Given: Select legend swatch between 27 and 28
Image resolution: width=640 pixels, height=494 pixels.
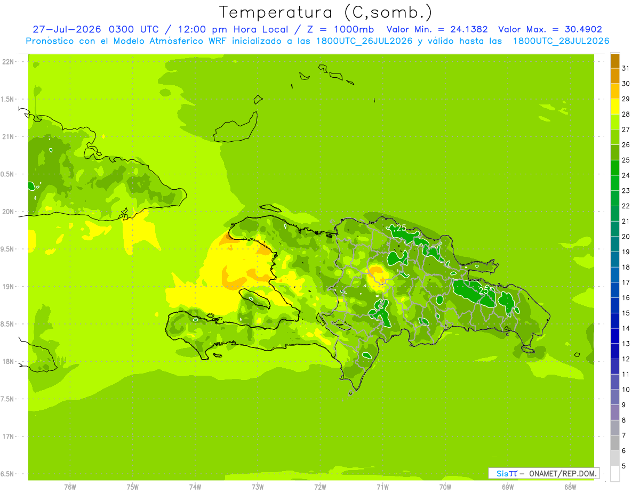Looking at the screenshot, I should tap(615, 122).
